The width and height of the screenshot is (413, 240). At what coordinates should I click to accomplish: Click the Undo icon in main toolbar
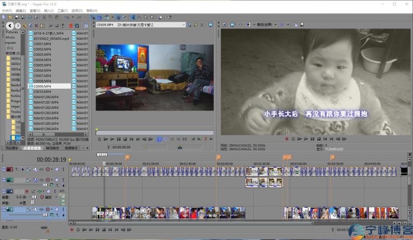point(66,18)
